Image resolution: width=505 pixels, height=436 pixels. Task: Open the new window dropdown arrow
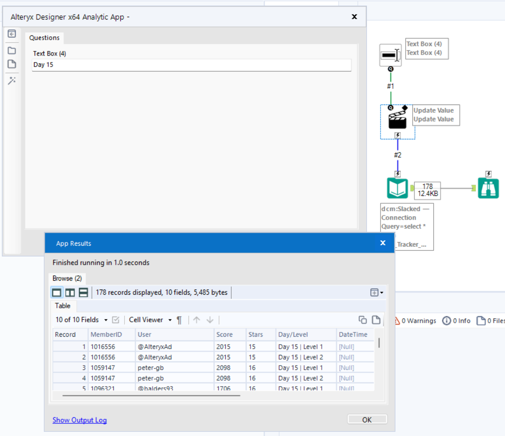[381, 293]
